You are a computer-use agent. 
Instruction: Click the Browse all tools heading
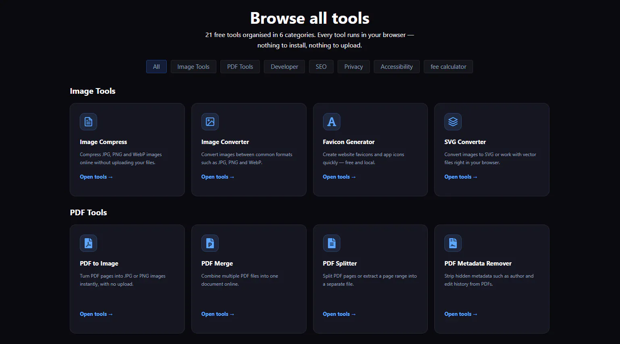tap(310, 18)
